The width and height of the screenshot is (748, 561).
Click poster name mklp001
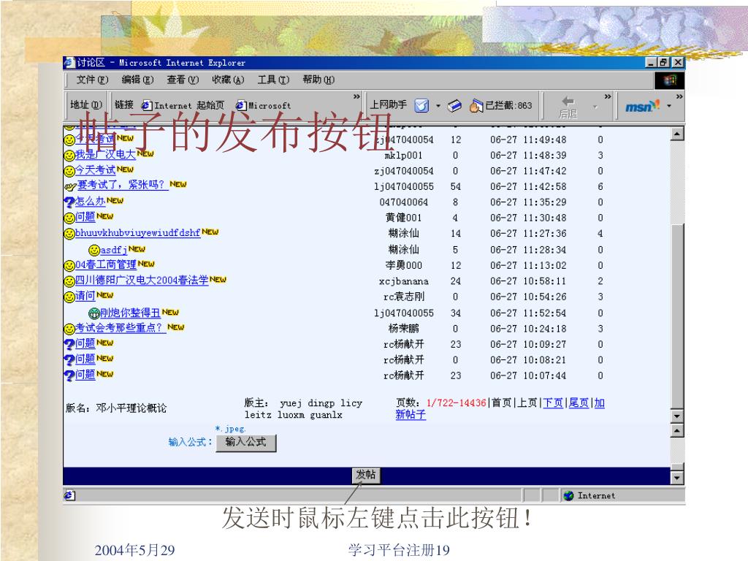point(403,156)
